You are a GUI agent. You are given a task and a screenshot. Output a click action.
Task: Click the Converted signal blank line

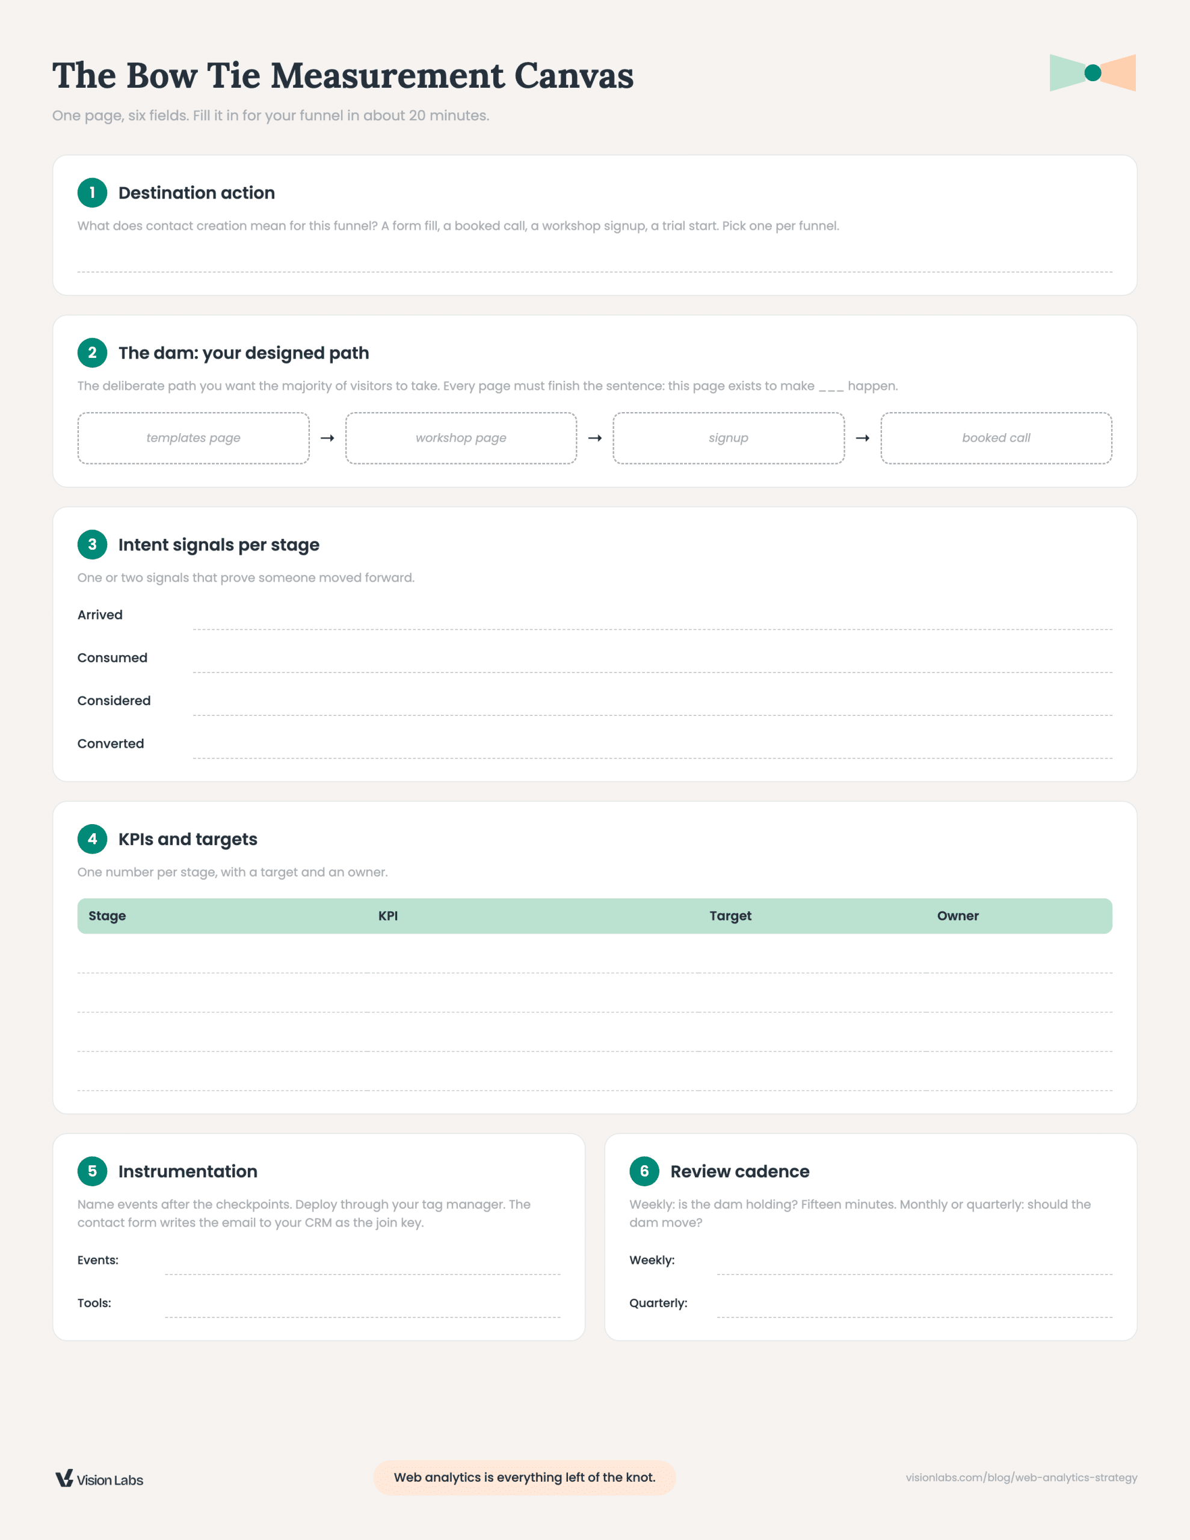[x=653, y=750]
